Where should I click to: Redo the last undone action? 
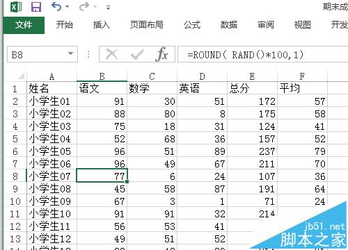(84, 6)
